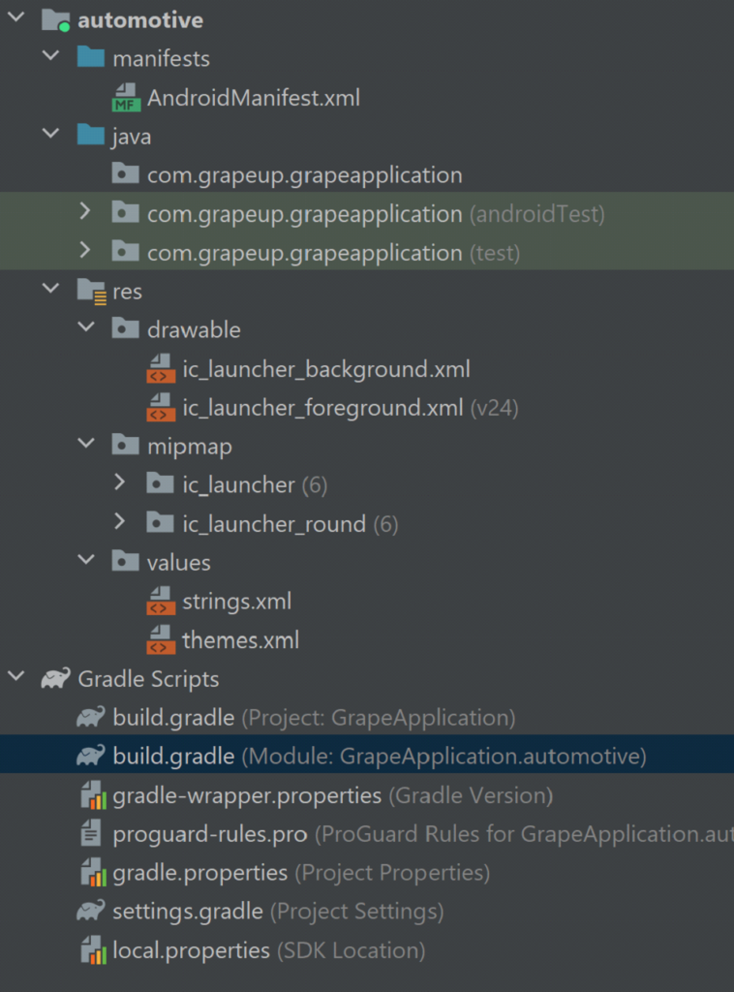This screenshot has width=734, height=992.
Task: Click the AndroidManifest.xml MF file icon
Action: (x=126, y=98)
